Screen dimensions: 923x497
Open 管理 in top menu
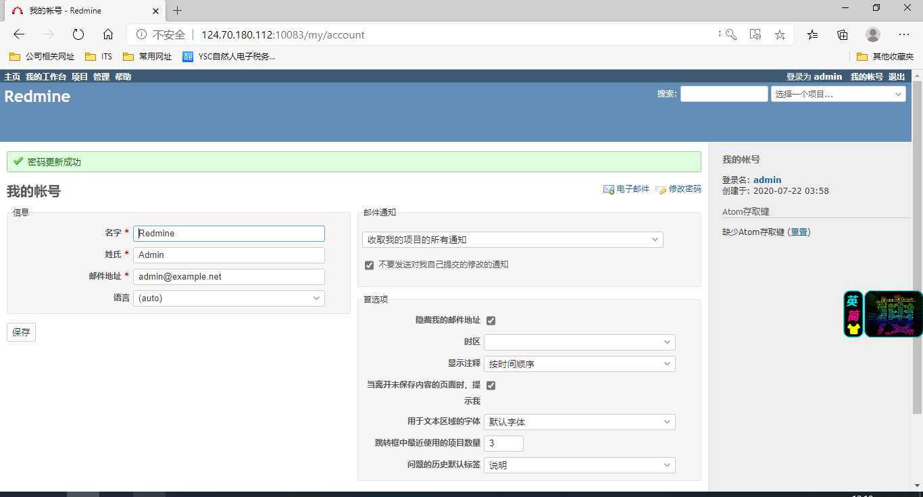tap(101, 77)
